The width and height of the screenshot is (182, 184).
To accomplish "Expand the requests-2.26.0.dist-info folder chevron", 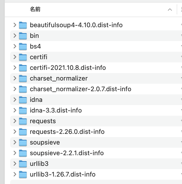I will click(x=15, y=131).
